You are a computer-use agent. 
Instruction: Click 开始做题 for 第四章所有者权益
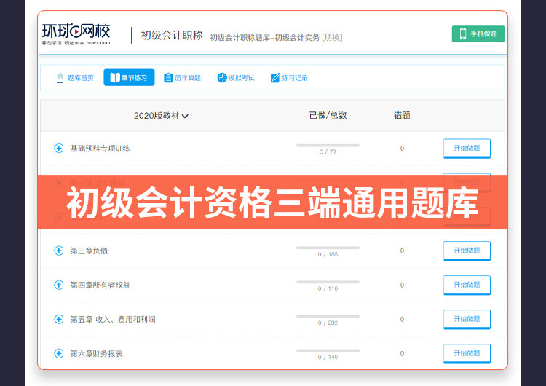(467, 285)
